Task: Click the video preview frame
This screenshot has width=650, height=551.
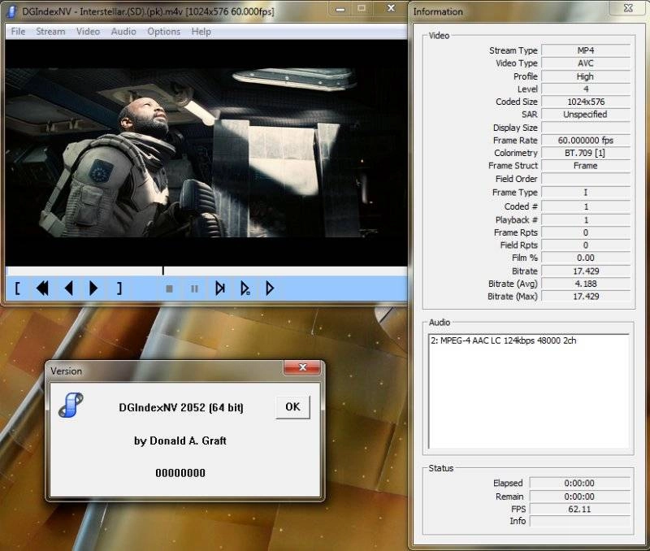Action: click(206, 153)
